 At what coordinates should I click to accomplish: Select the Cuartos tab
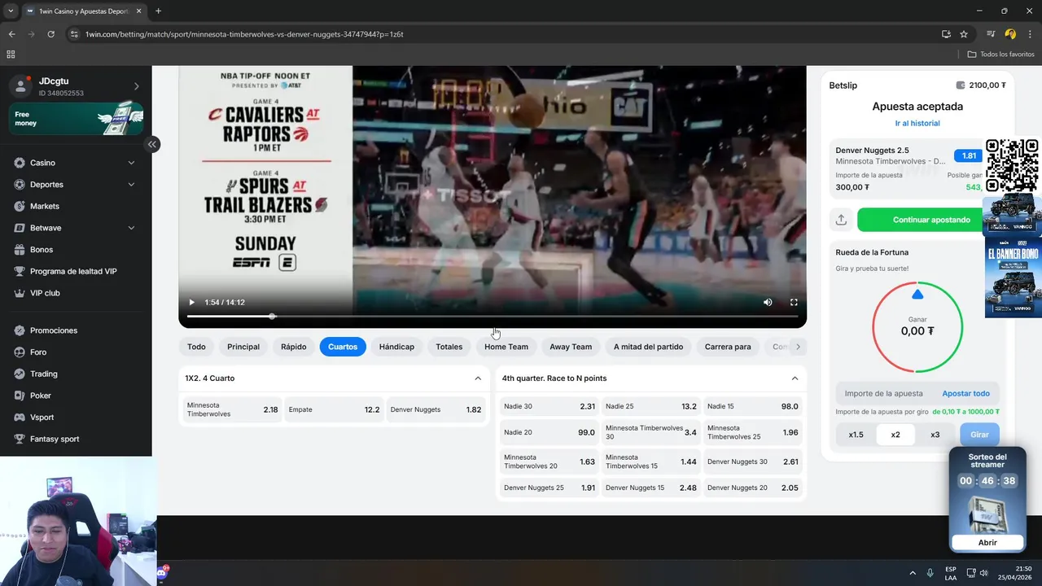[x=343, y=347]
